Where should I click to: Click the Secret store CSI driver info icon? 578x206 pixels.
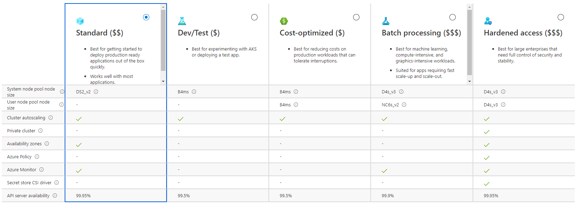57,182
